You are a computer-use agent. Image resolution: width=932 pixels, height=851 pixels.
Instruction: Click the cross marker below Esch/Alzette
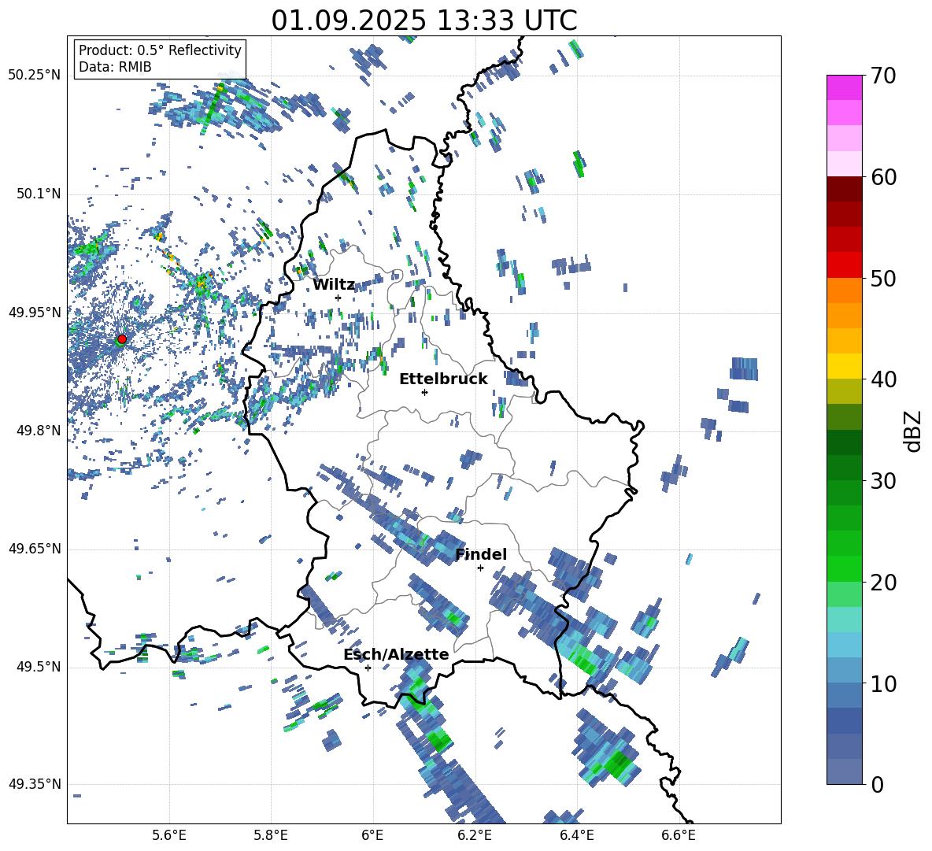[x=368, y=668]
